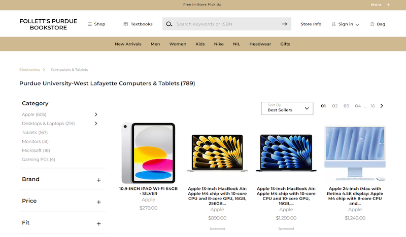This screenshot has width=406, height=237.
Task: Expand the Apple (605) category chevron
Action: pyautogui.click(x=96, y=114)
